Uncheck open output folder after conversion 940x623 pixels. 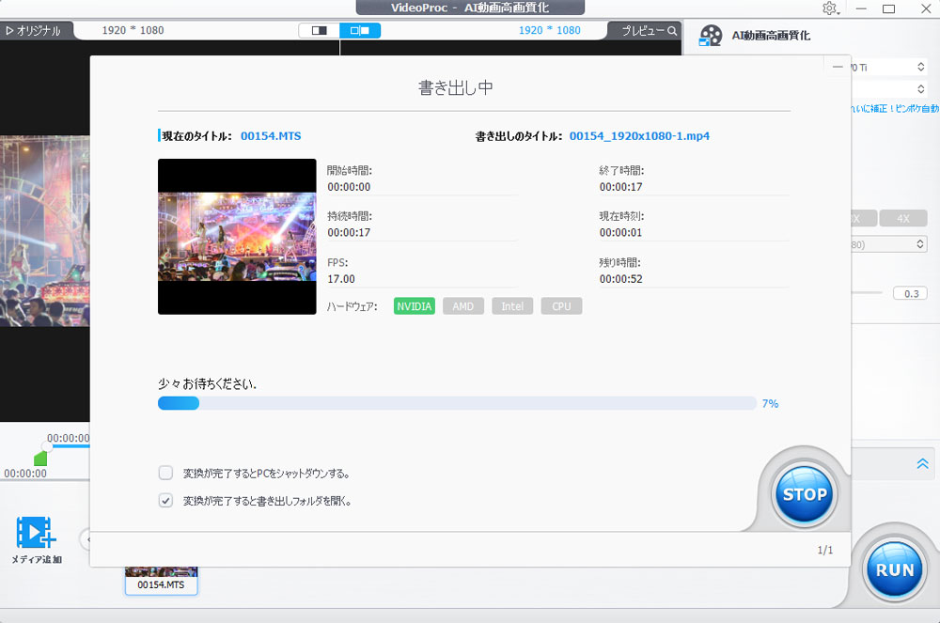pyautogui.click(x=166, y=500)
